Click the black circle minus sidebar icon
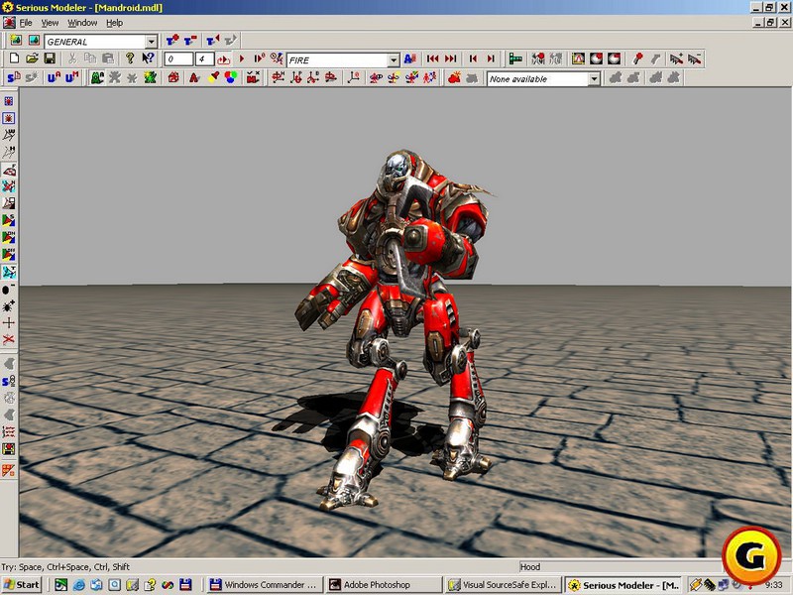 (x=9, y=290)
